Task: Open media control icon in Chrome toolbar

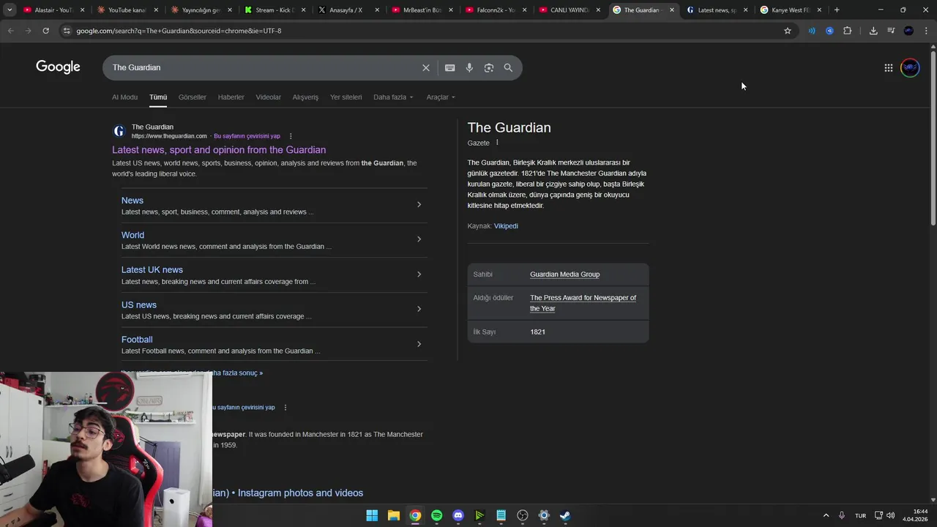Action: tap(891, 31)
